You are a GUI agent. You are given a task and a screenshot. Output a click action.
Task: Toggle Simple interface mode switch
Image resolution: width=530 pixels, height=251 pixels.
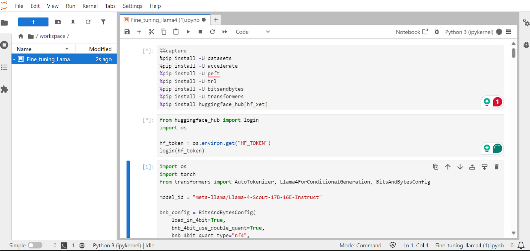tap(35, 245)
